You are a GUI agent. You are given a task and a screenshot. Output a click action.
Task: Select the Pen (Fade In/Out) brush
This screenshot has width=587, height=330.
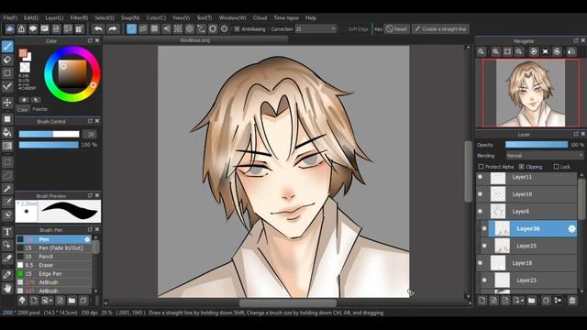tap(53, 248)
